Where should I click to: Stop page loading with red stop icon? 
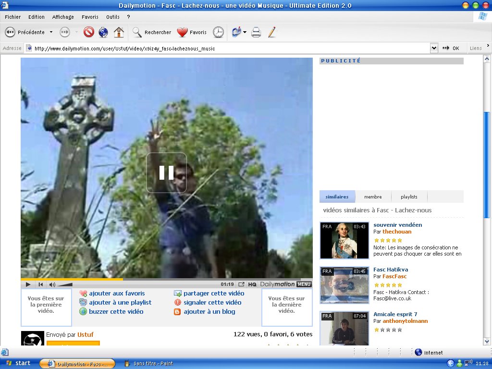coord(89,32)
